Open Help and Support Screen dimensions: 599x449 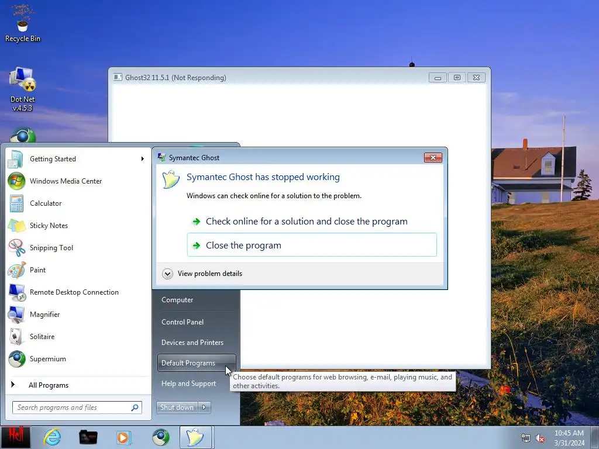point(189,384)
